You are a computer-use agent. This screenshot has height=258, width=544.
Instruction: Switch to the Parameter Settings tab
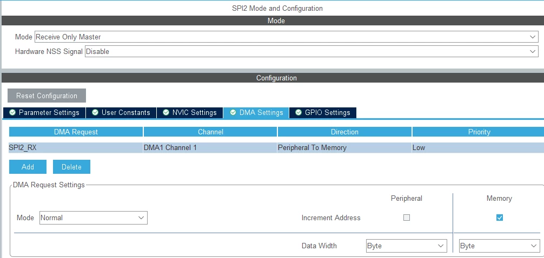pos(44,113)
